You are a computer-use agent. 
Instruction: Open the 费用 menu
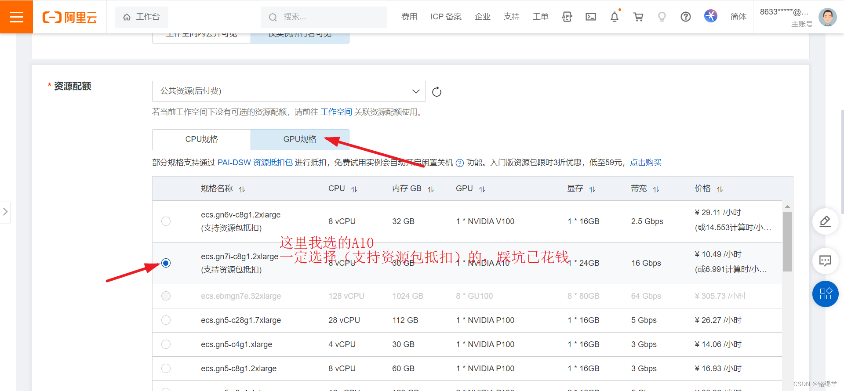coord(409,17)
